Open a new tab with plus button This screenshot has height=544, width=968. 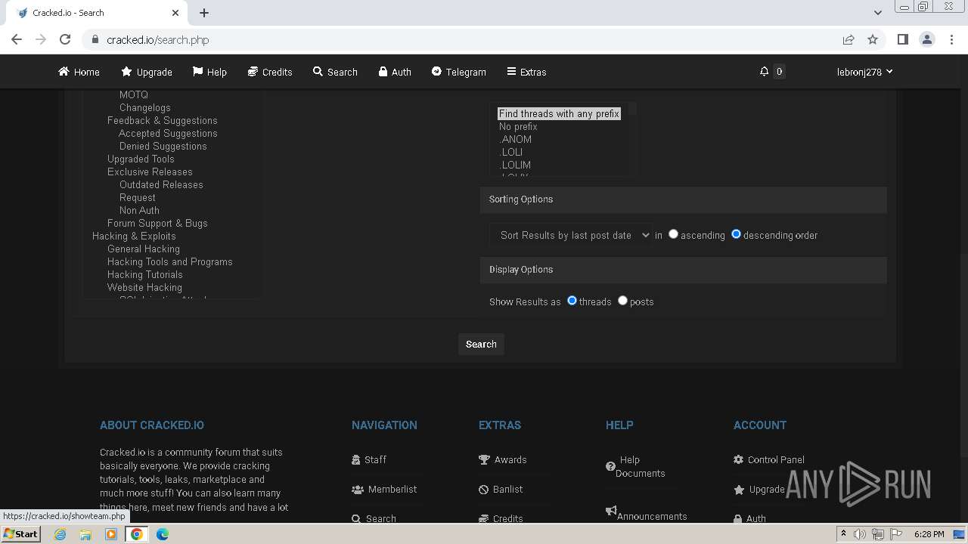point(204,13)
